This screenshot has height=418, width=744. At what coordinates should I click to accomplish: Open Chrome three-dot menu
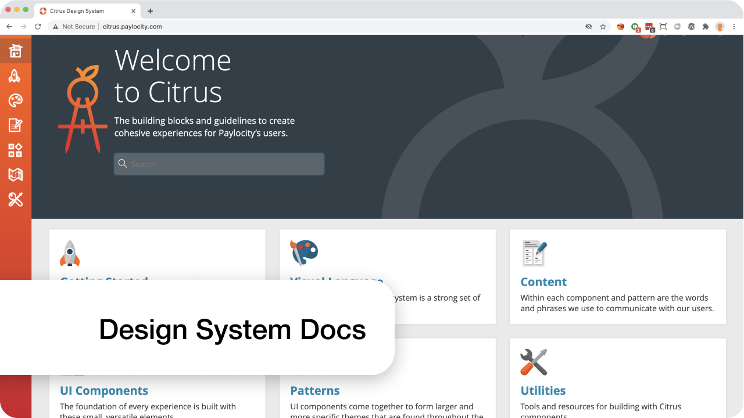coord(734,27)
